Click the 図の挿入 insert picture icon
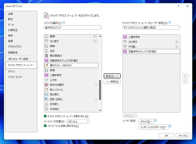 (x=47, y=94)
